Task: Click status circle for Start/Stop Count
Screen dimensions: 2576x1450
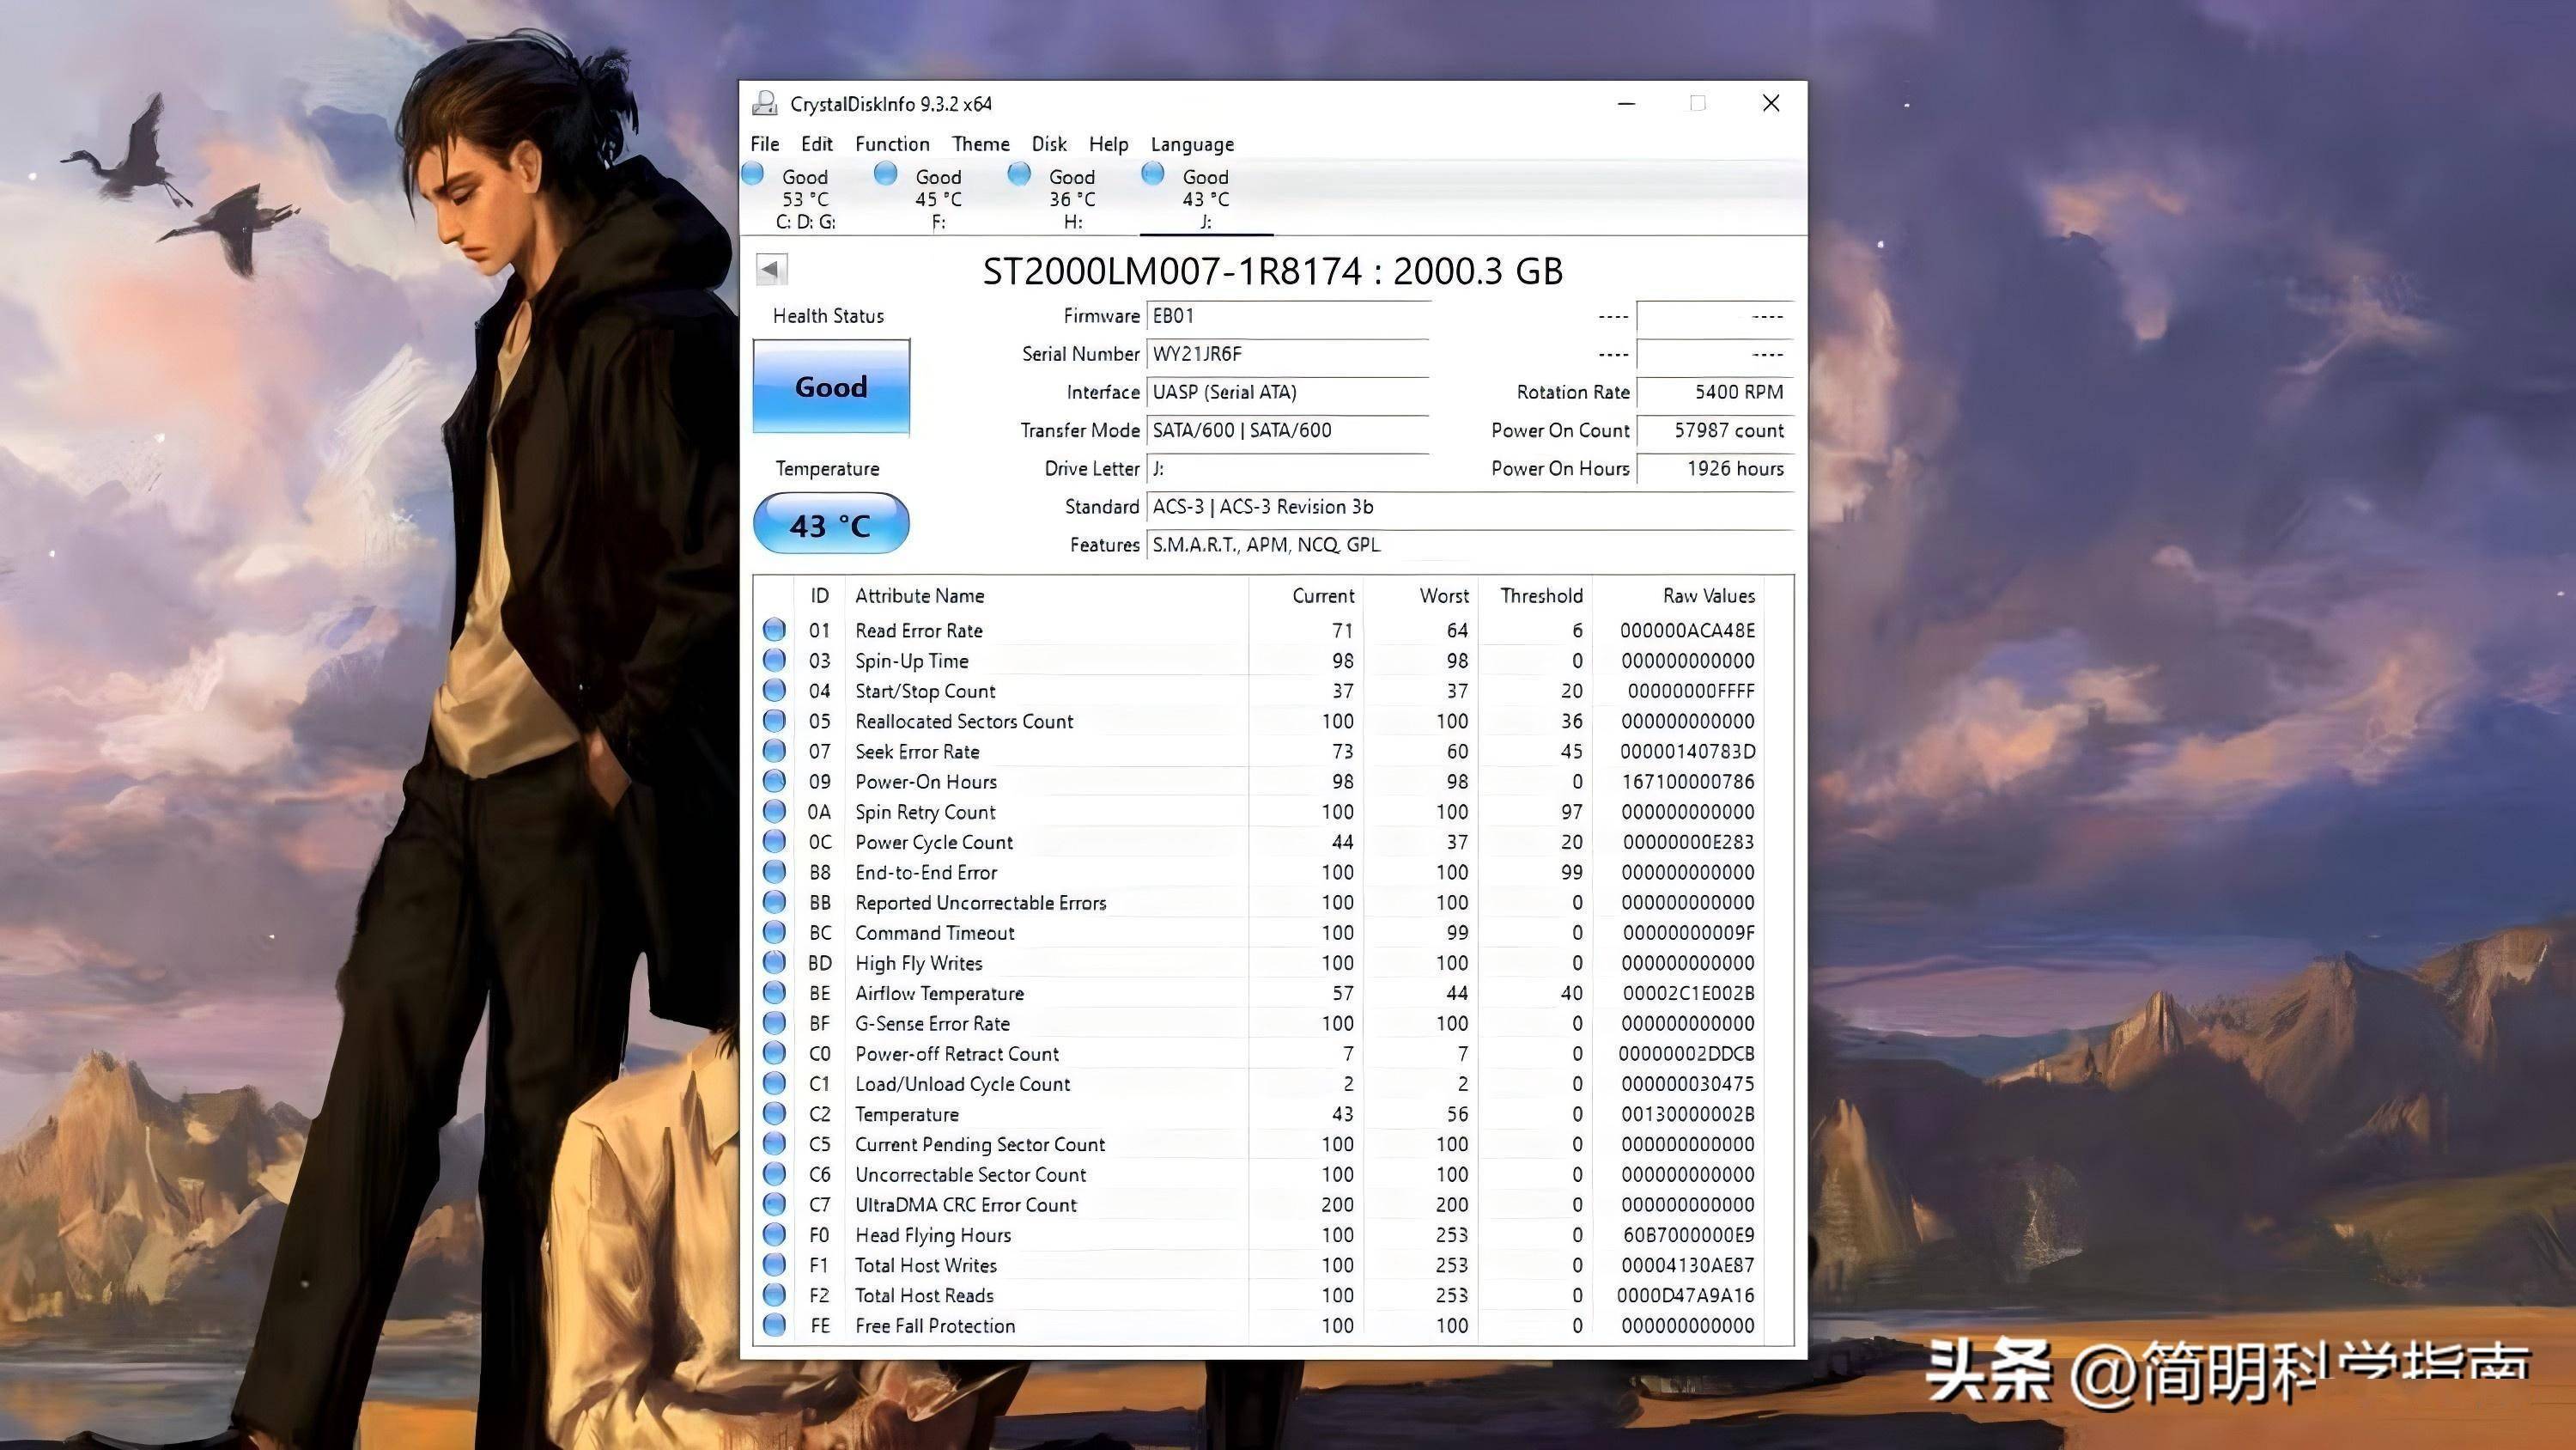Action: pos(774,691)
